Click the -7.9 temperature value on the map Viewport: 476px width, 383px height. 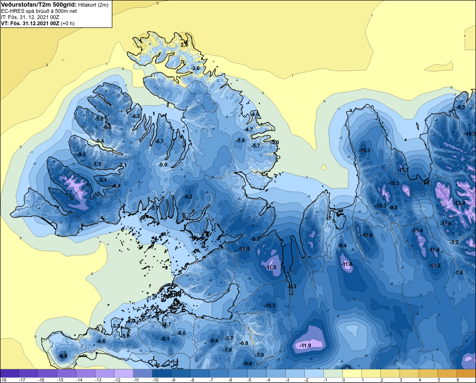(x=259, y=355)
